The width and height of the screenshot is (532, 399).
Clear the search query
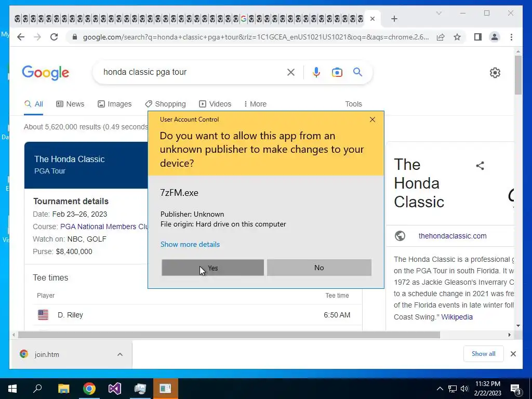pyautogui.click(x=291, y=72)
